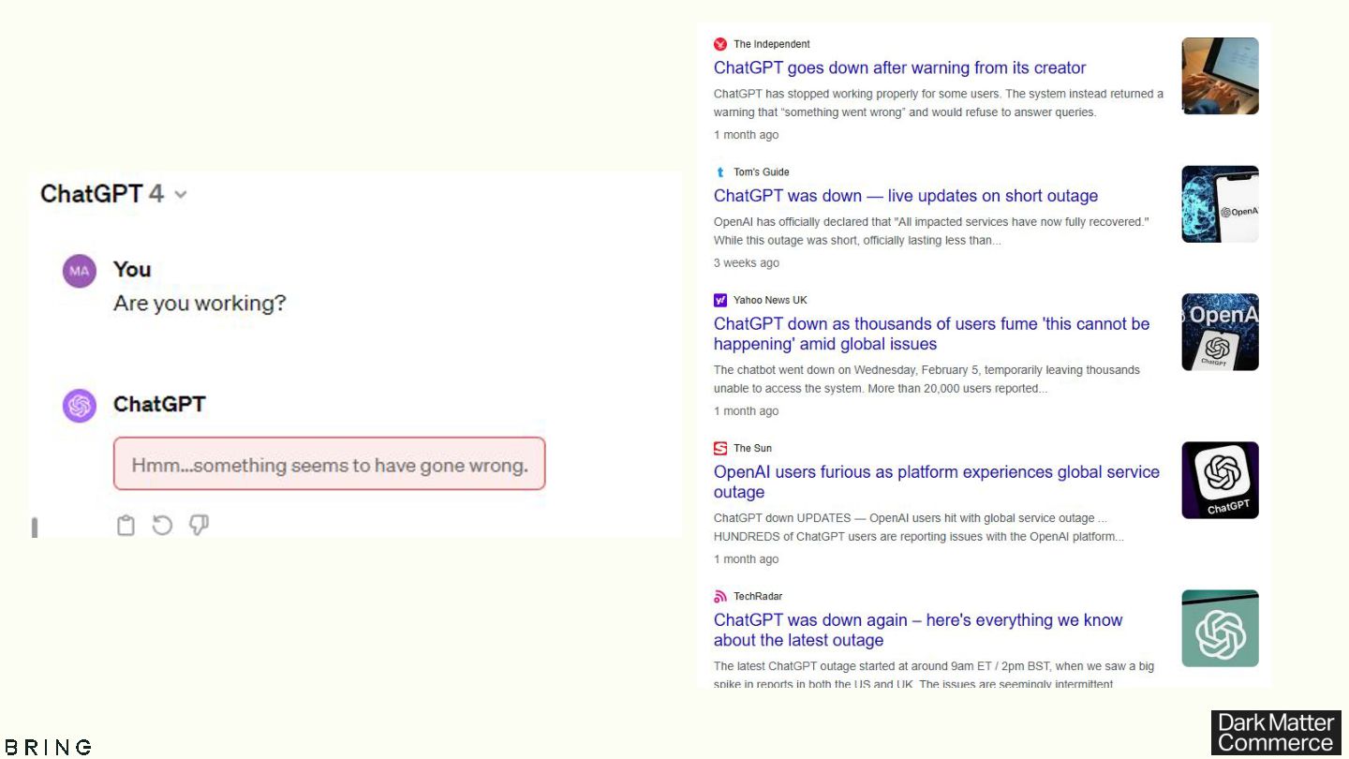Screen dimensions: 1349x759
Task: Click the 'You' sender label
Action: [132, 270]
